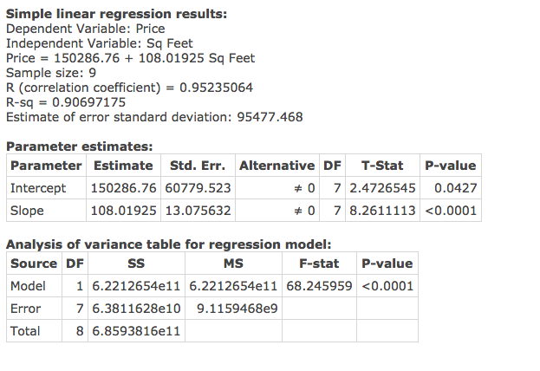Select the R correlation coefficient line
The width and height of the screenshot is (540, 371).
129,88
